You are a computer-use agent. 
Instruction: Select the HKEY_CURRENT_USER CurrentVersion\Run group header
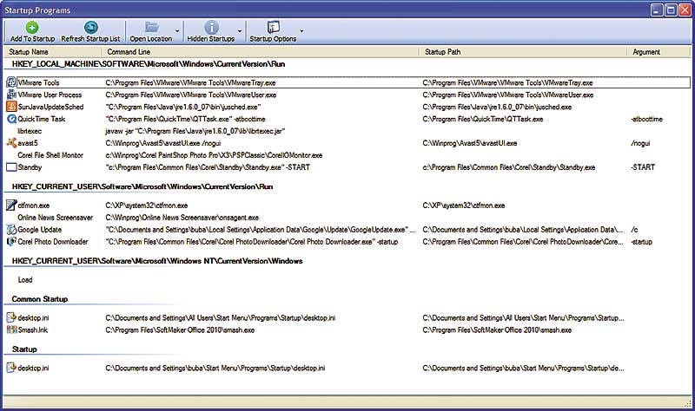142,186
